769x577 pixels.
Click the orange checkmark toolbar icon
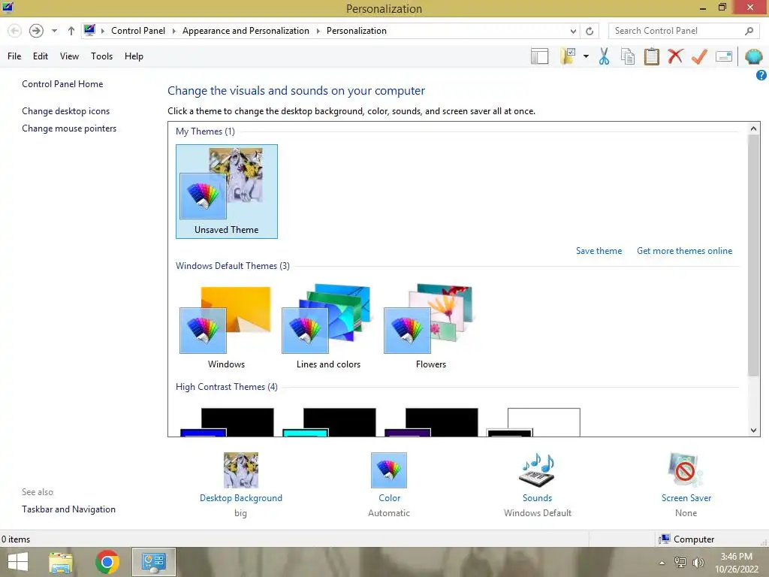click(699, 56)
